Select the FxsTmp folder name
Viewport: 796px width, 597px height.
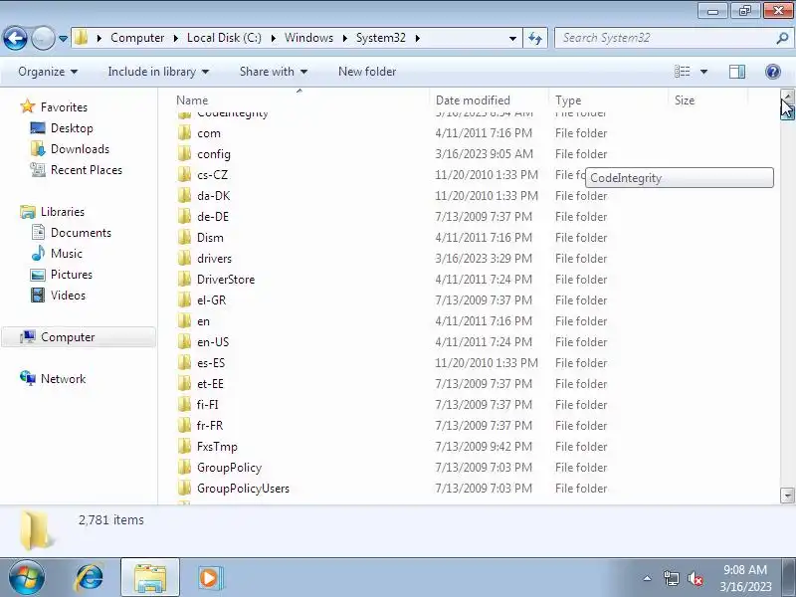[217, 447]
